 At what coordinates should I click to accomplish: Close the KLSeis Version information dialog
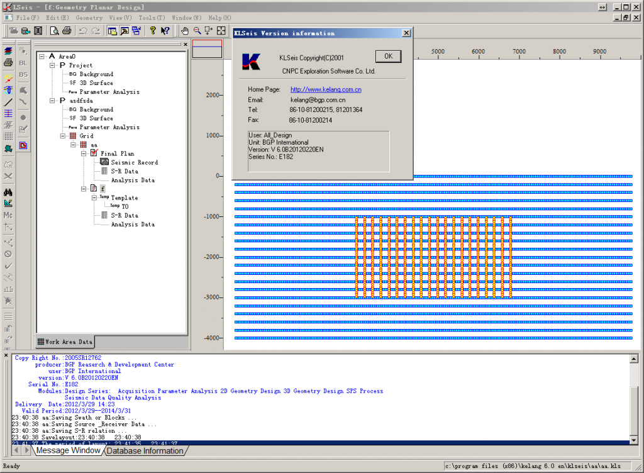[406, 33]
